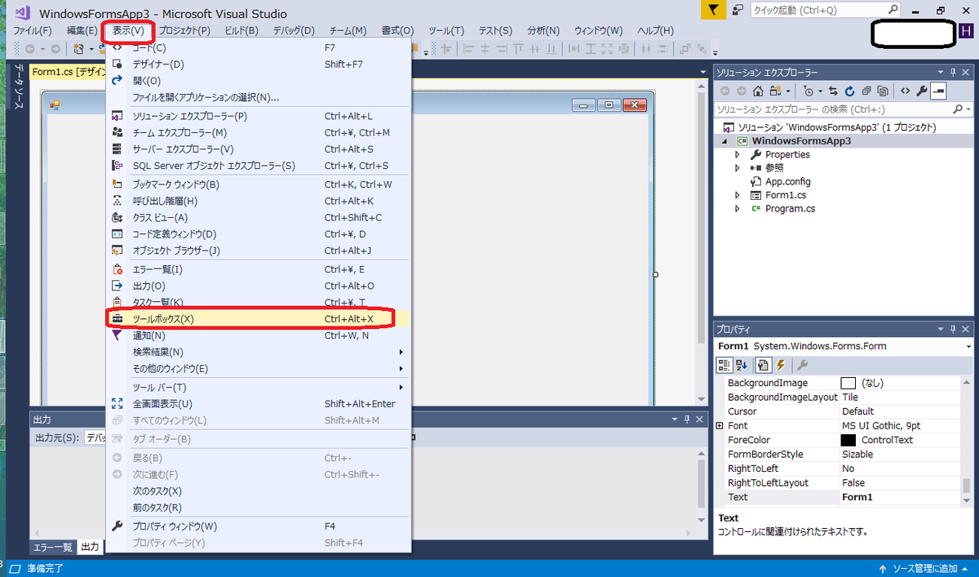Screen dimensions: 979x577
Task: Click the notifications flag icon
Action: 713,10
